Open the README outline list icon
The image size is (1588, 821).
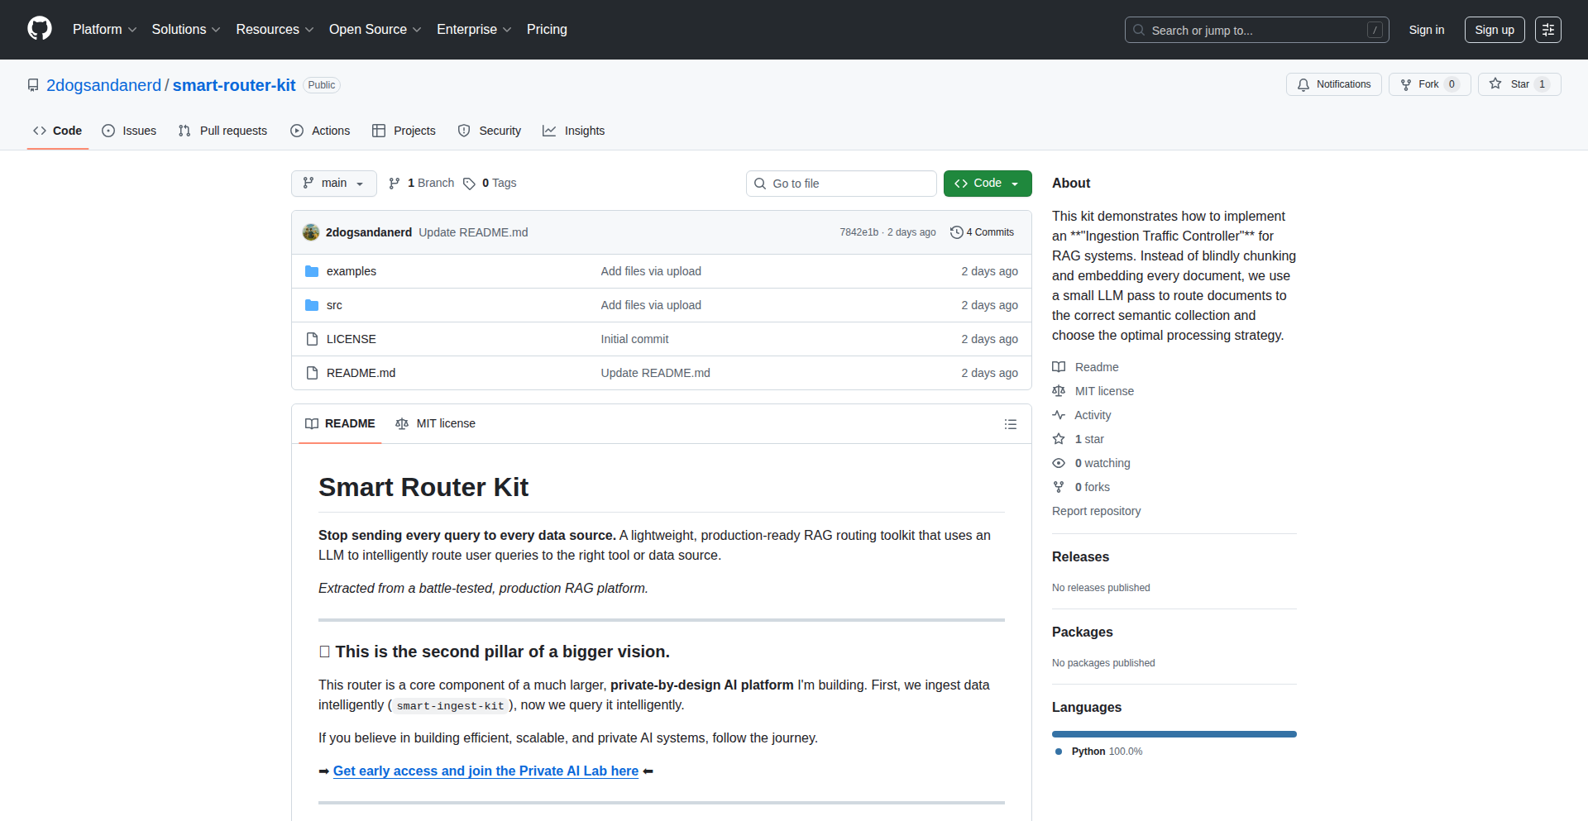(1010, 423)
